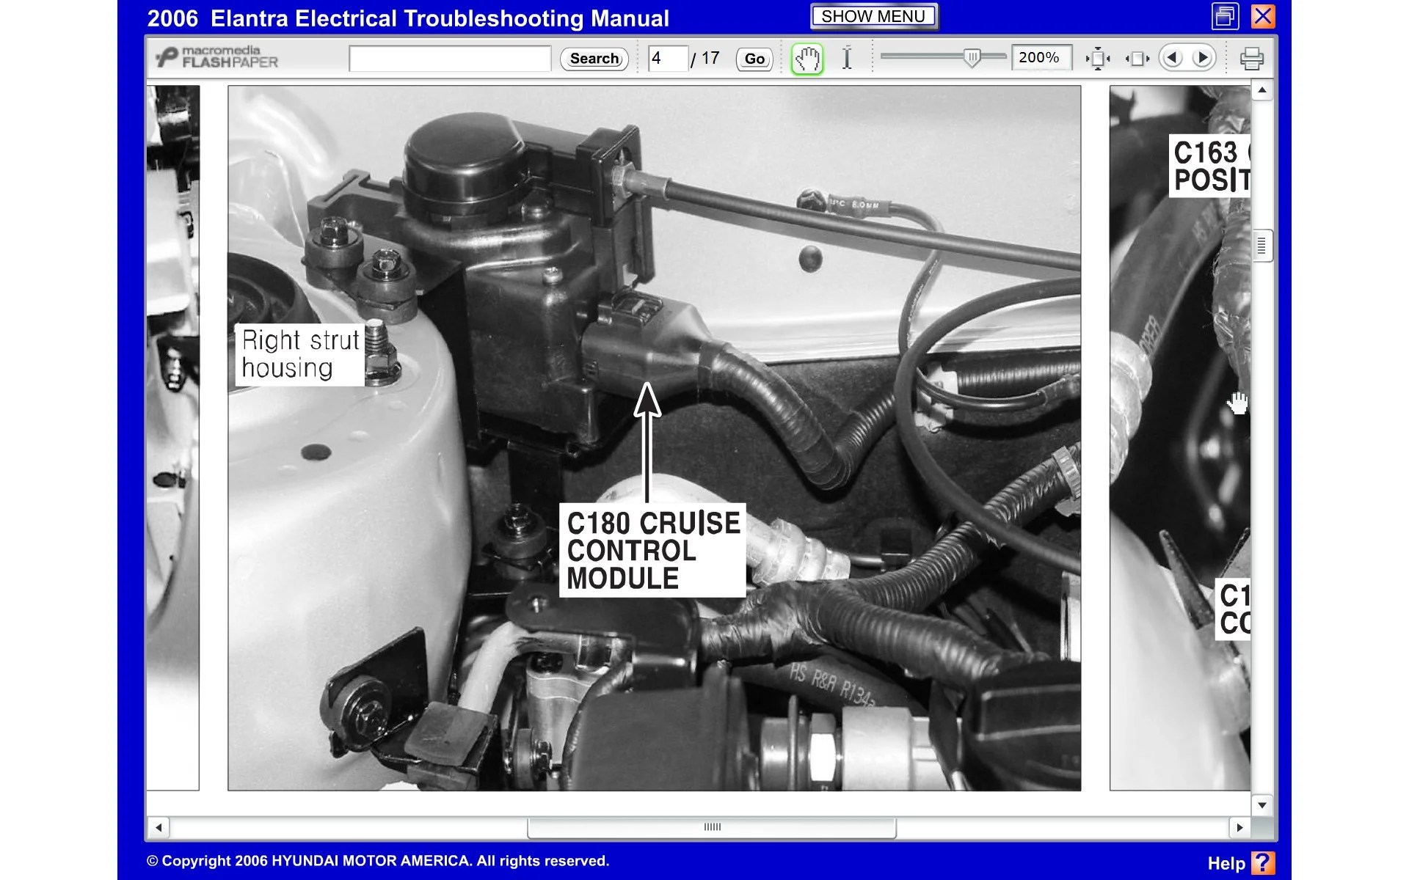Click the horizontal scrollbar thumb

pyautogui.click(x=712, y=827)
